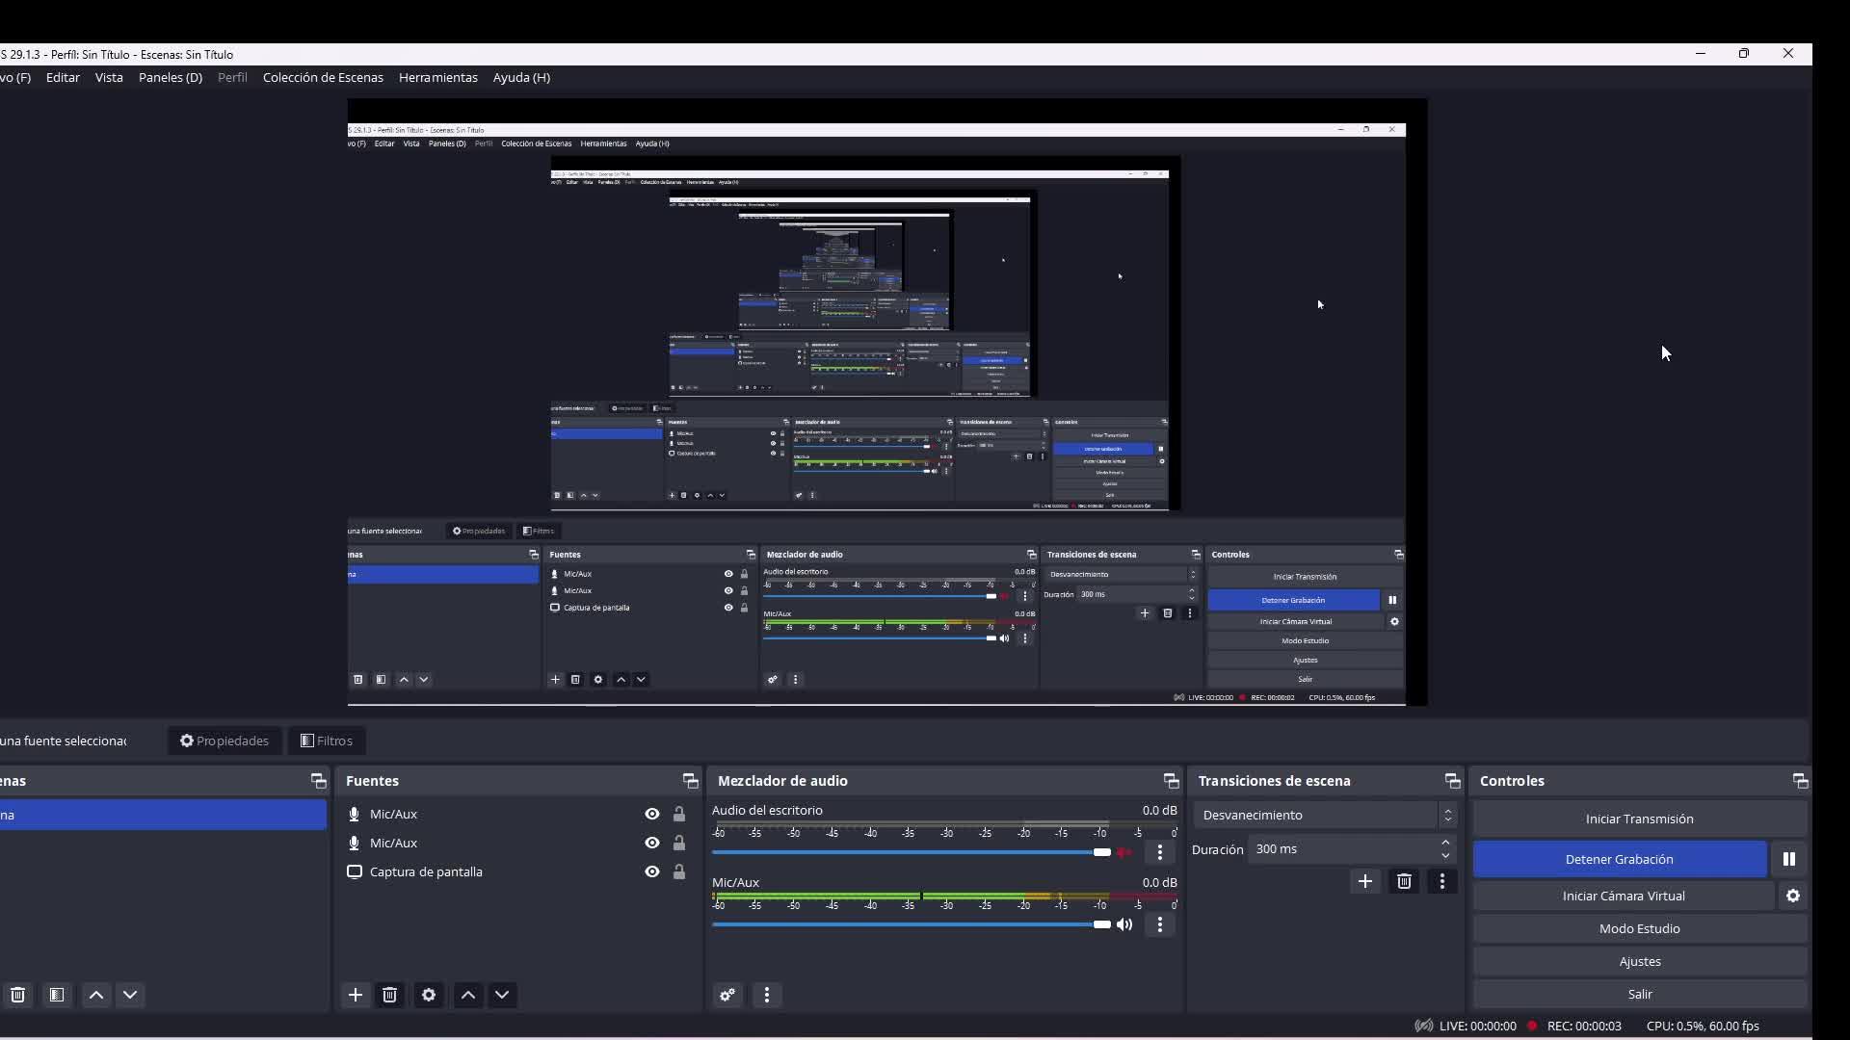Mute Mic/Aux with the speaker icon
The image size is (1850, 1040).
(x=1124, y=924)
